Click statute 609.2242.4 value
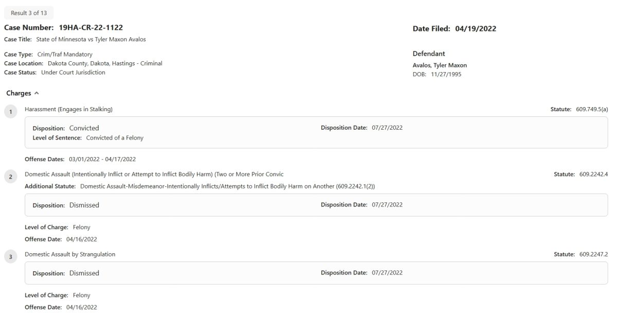 [x=593, y=175]
